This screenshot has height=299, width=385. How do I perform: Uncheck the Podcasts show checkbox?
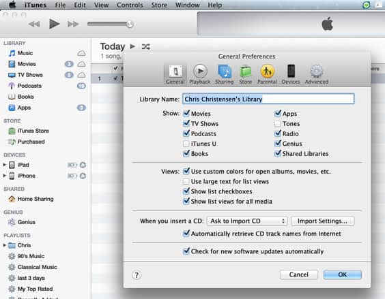pyautogui.click(x=186, y=133)
